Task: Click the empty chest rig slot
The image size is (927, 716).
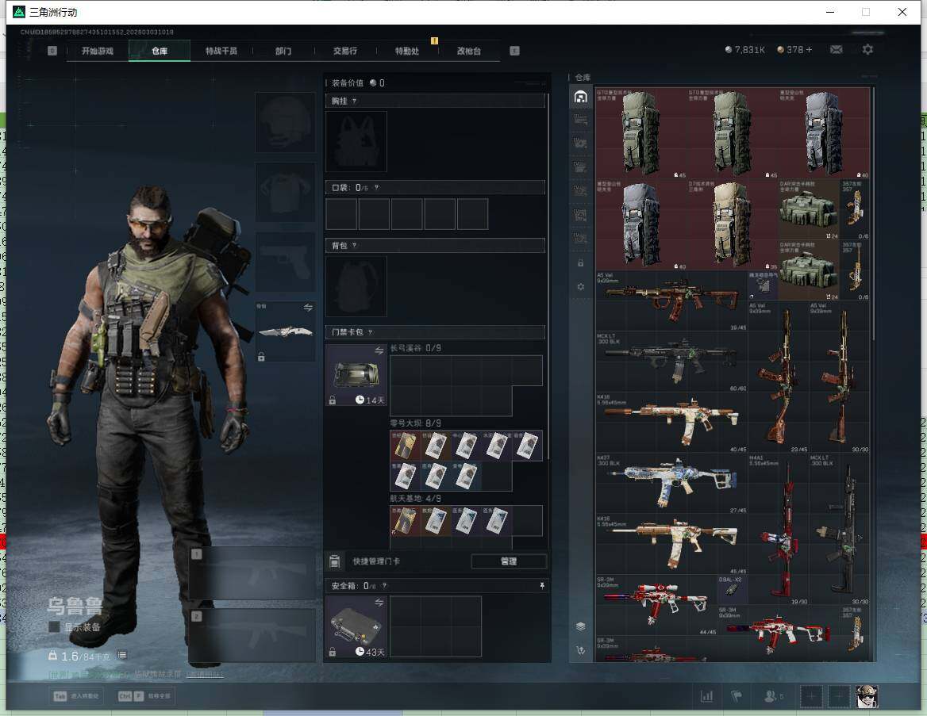Action: pos(356,142)
